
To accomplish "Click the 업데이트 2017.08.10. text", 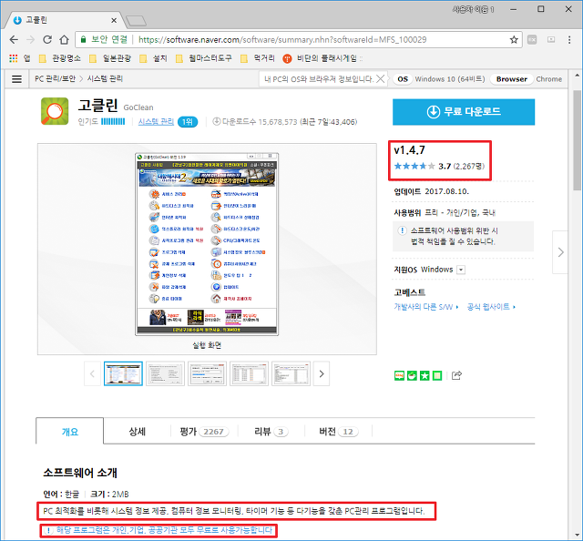I will [431, 191].
